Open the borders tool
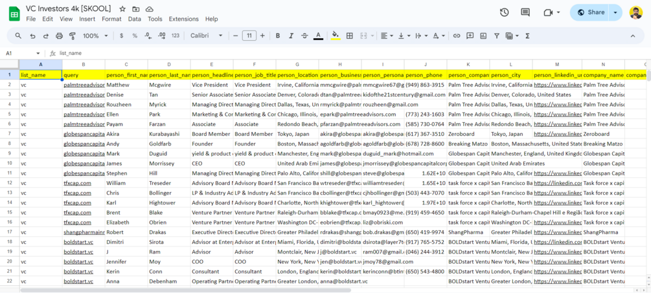The width and height of the screenshot is (651, 293). [x=350, y=36]
